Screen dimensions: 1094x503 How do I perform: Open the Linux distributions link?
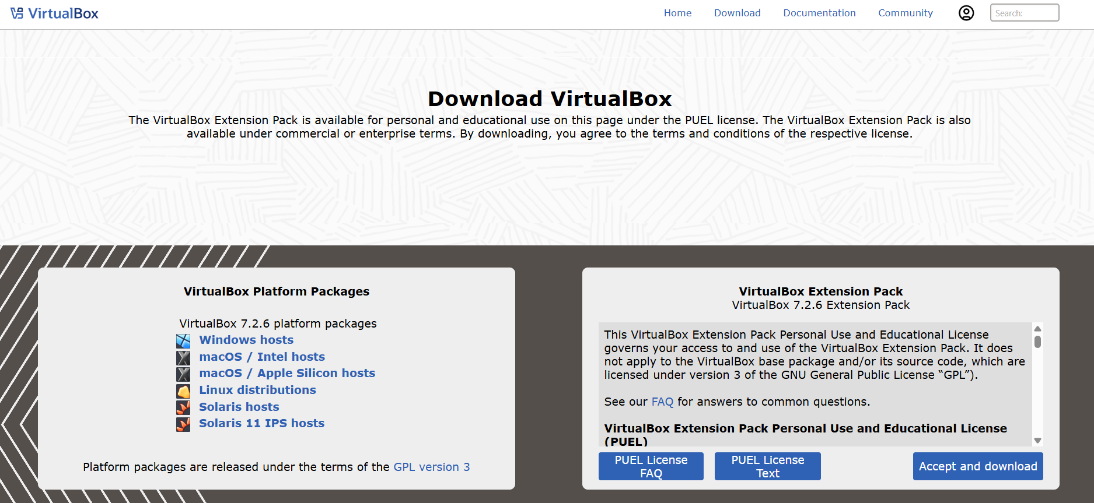[257, 390]
